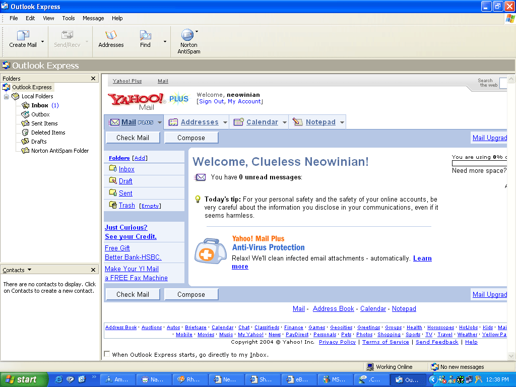Click the Privacy Policy link
The image size is (516, 387).
(337, 342)
